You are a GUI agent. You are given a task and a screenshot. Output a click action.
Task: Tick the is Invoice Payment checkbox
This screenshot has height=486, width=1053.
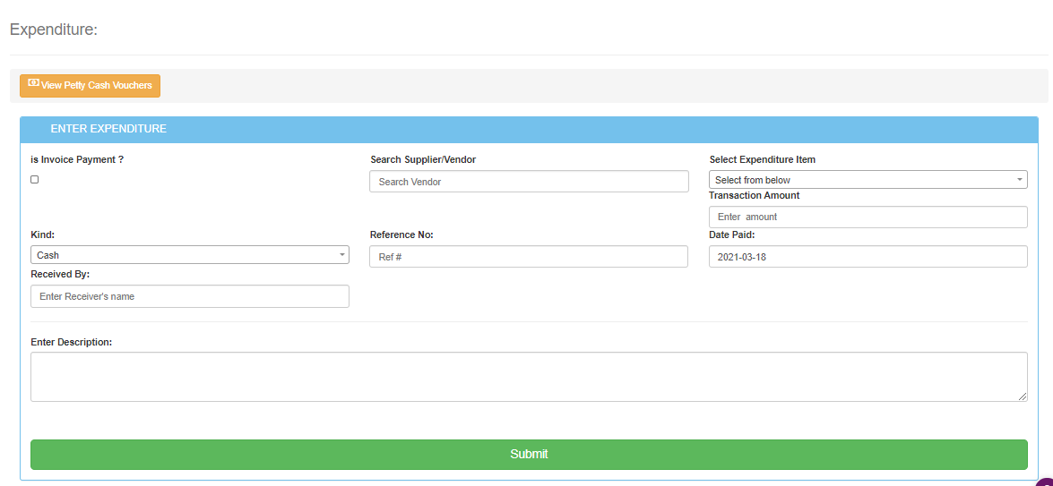pos(35,180)
